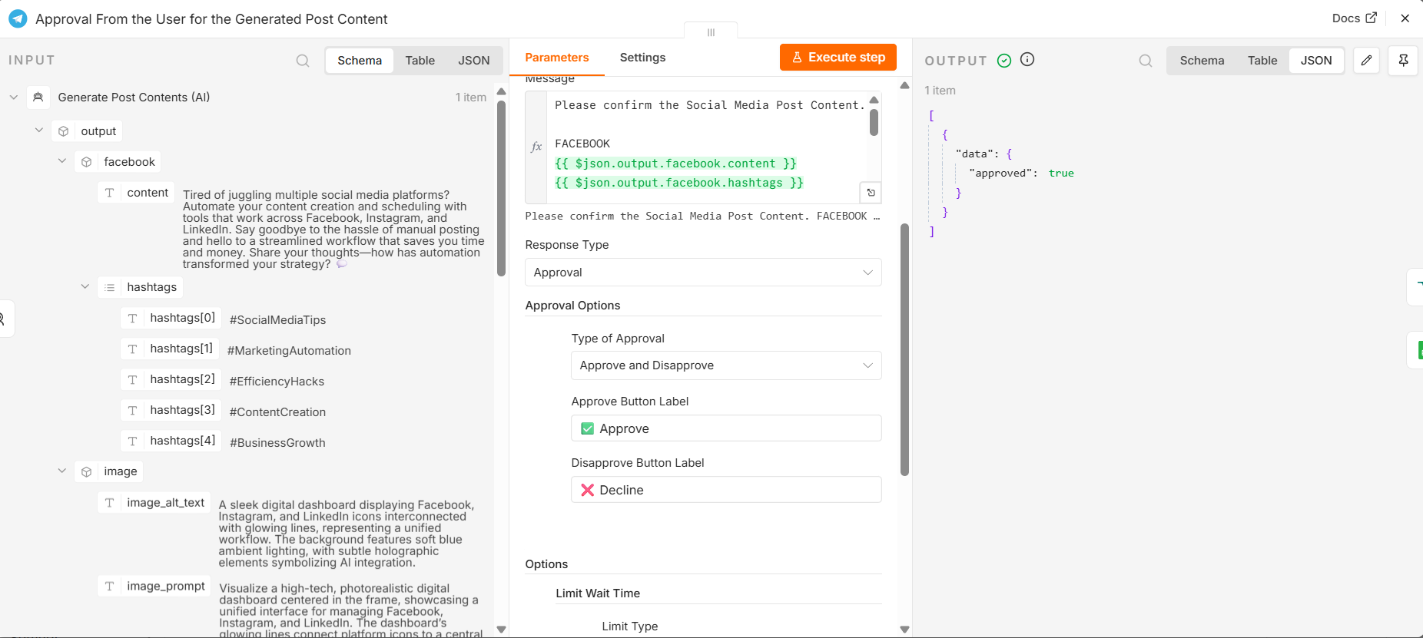Collapse the hashtags tree node

click(85, 287)
